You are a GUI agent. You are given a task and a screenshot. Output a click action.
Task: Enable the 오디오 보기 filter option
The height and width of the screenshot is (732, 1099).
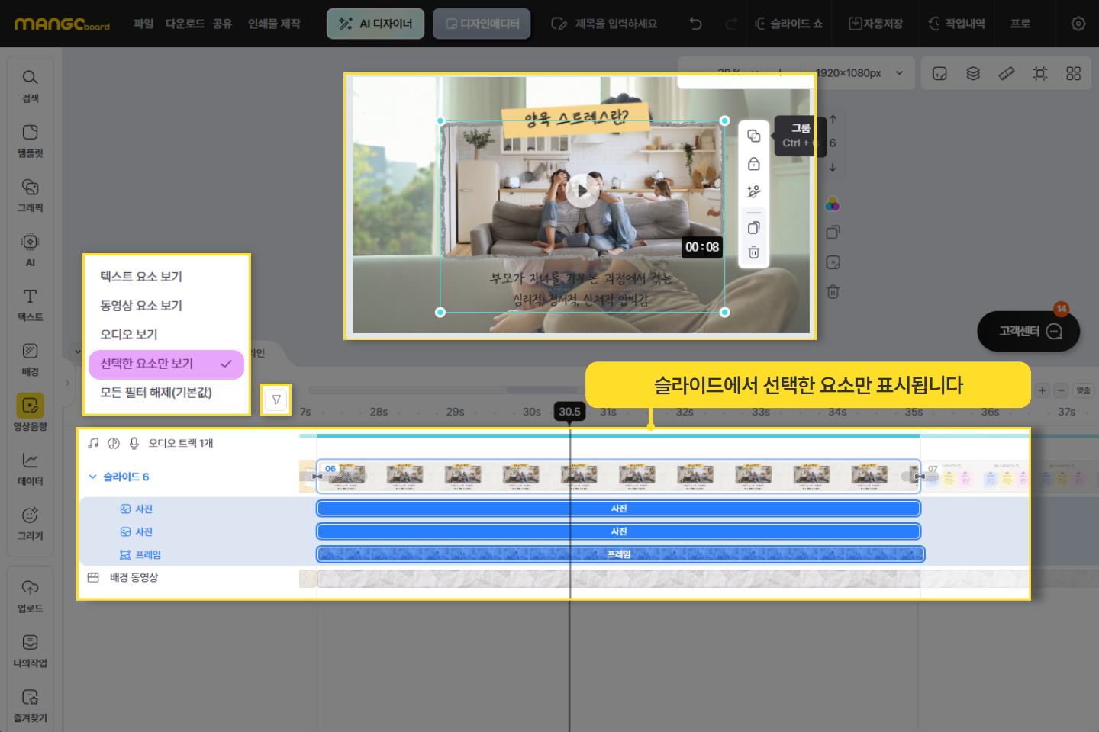[x=129, y=335]
